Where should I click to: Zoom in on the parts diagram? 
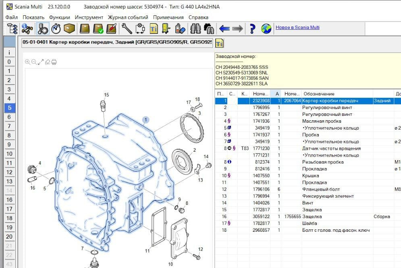(x=27, y=62)
